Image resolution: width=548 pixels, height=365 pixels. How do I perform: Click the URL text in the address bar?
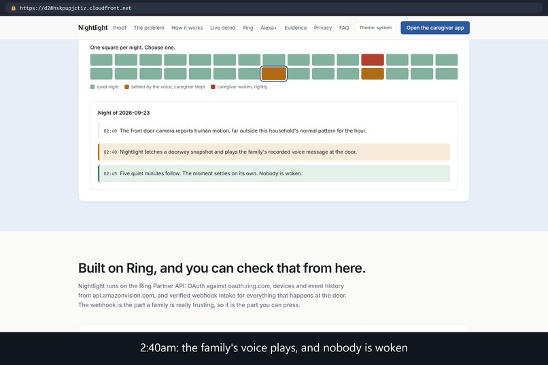(75, 8)
